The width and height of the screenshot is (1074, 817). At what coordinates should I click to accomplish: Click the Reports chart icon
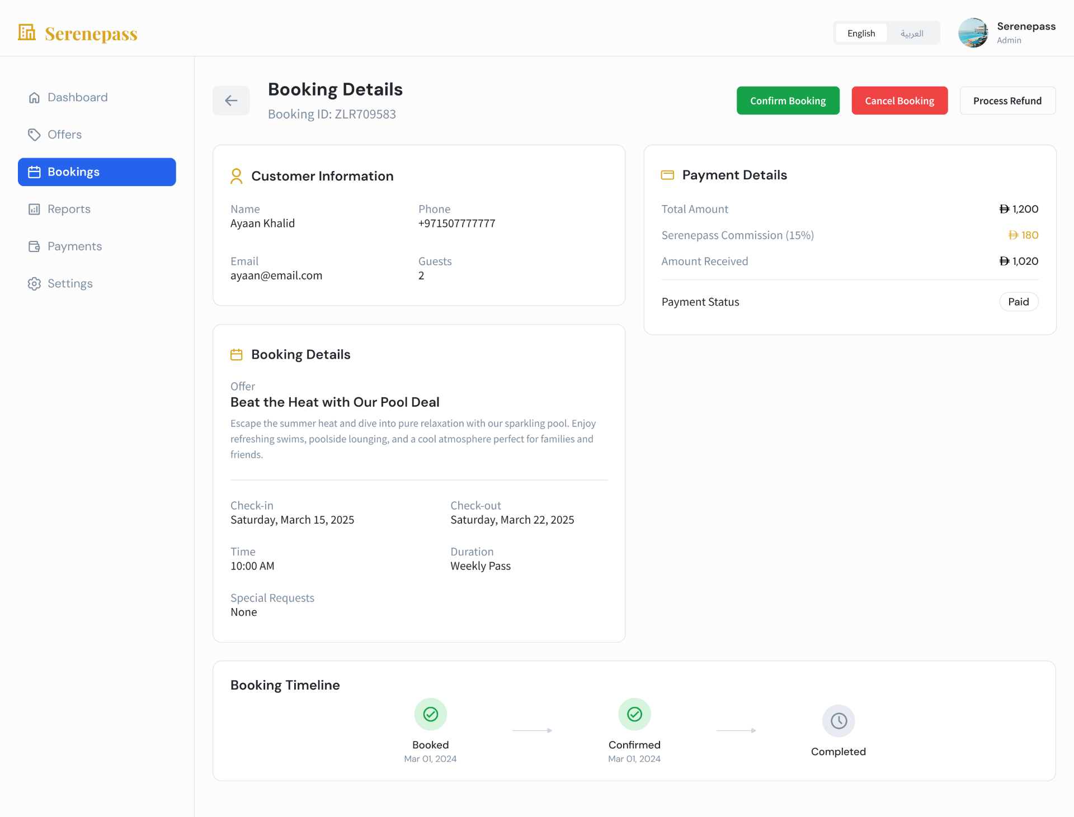34,209
